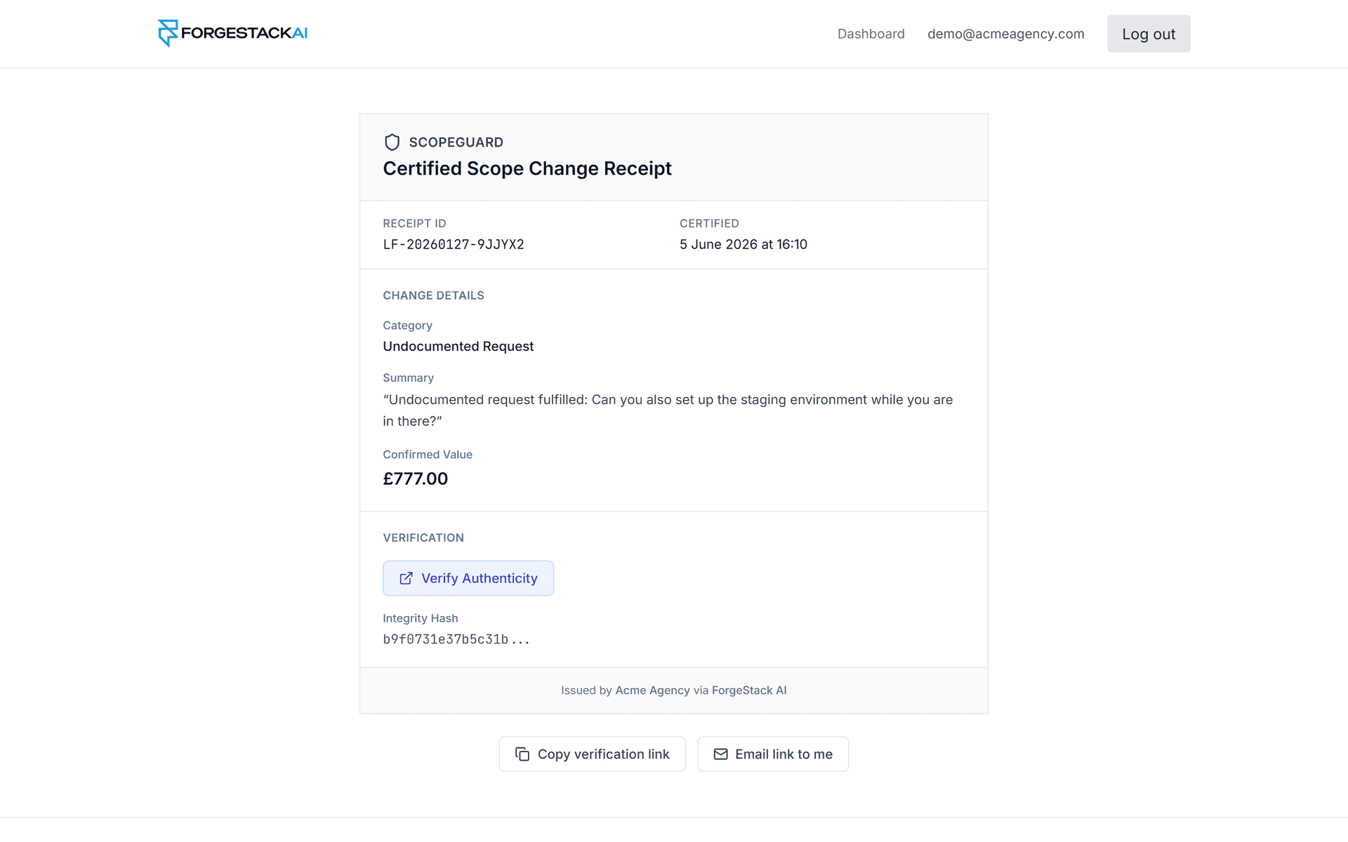The width and height of the screenshot is (1348, 842).
Task: Open the Dashboard link
Action: pyautogui.click(x=871, y=34)
